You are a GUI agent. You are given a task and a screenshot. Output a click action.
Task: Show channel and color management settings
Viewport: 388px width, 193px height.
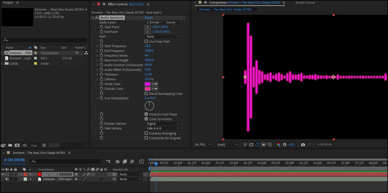click(x=279, y=144)
